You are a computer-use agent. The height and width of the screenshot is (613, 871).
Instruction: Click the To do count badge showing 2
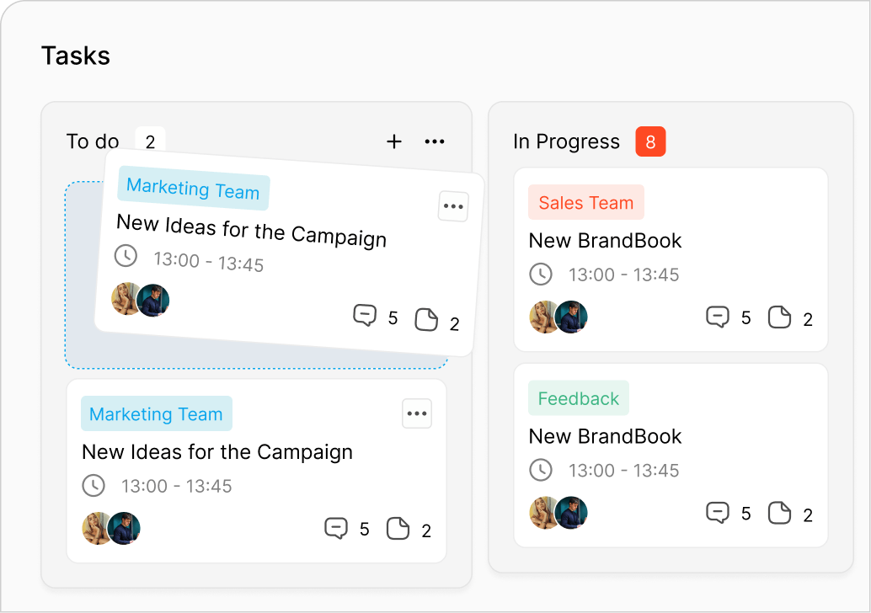(150, 141)
